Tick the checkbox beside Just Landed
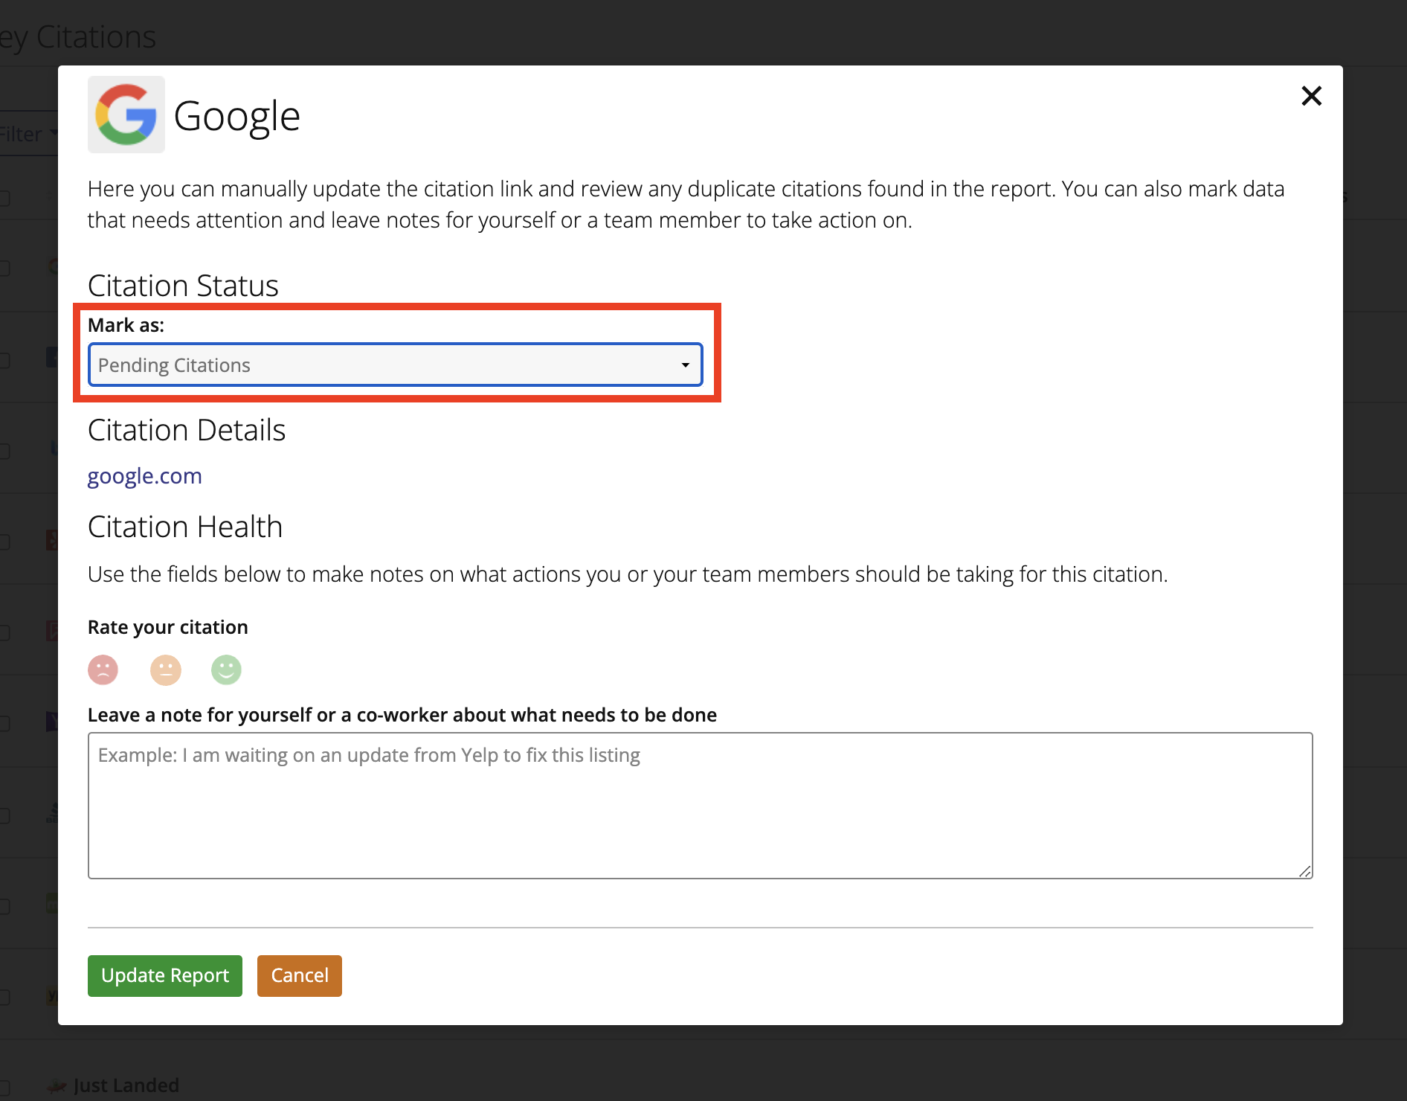This screenshot has width=1407, height=1101. [x=4, y=1086]
